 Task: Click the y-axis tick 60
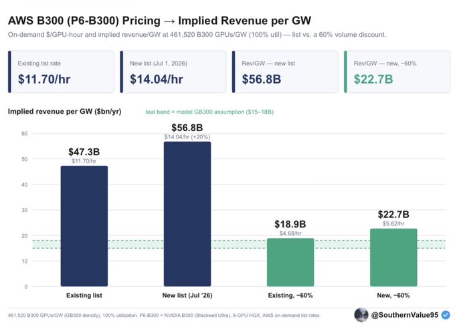(24, 134)
